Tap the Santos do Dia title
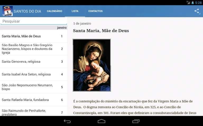Screen dimensions: 203x126 pos(27,11)
